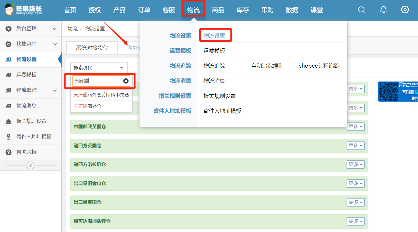The image size is (418, 232).
Task: Collapse the sidebar with double-chevron icon
Action: 31,165
